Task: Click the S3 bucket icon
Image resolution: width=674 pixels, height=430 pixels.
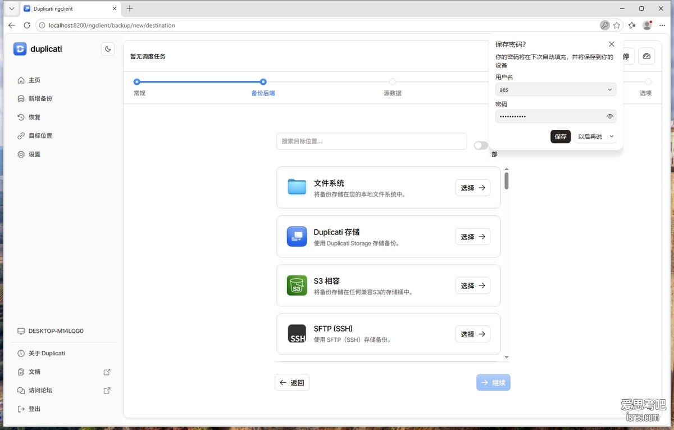Action: (x=297, y=286)
